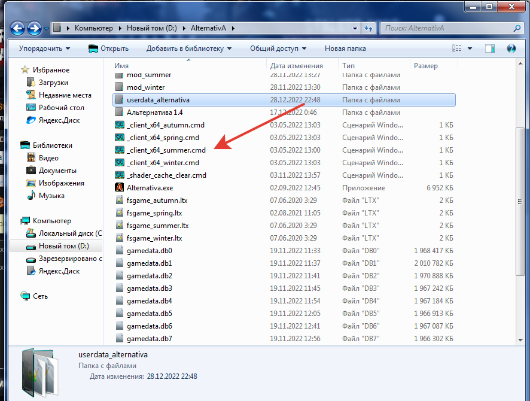Screen dimensions: 530x401
Task: Open Загрузки in the navigation pane
Action: click(x=53, y=83)
